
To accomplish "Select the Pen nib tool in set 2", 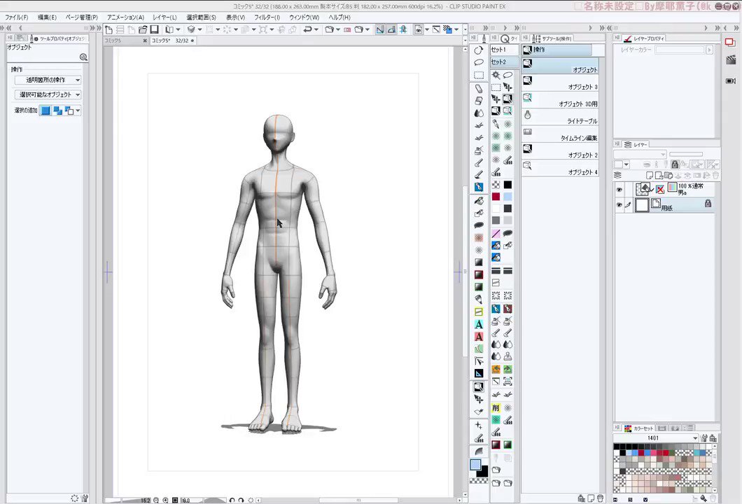I will [x=496, y=123].
